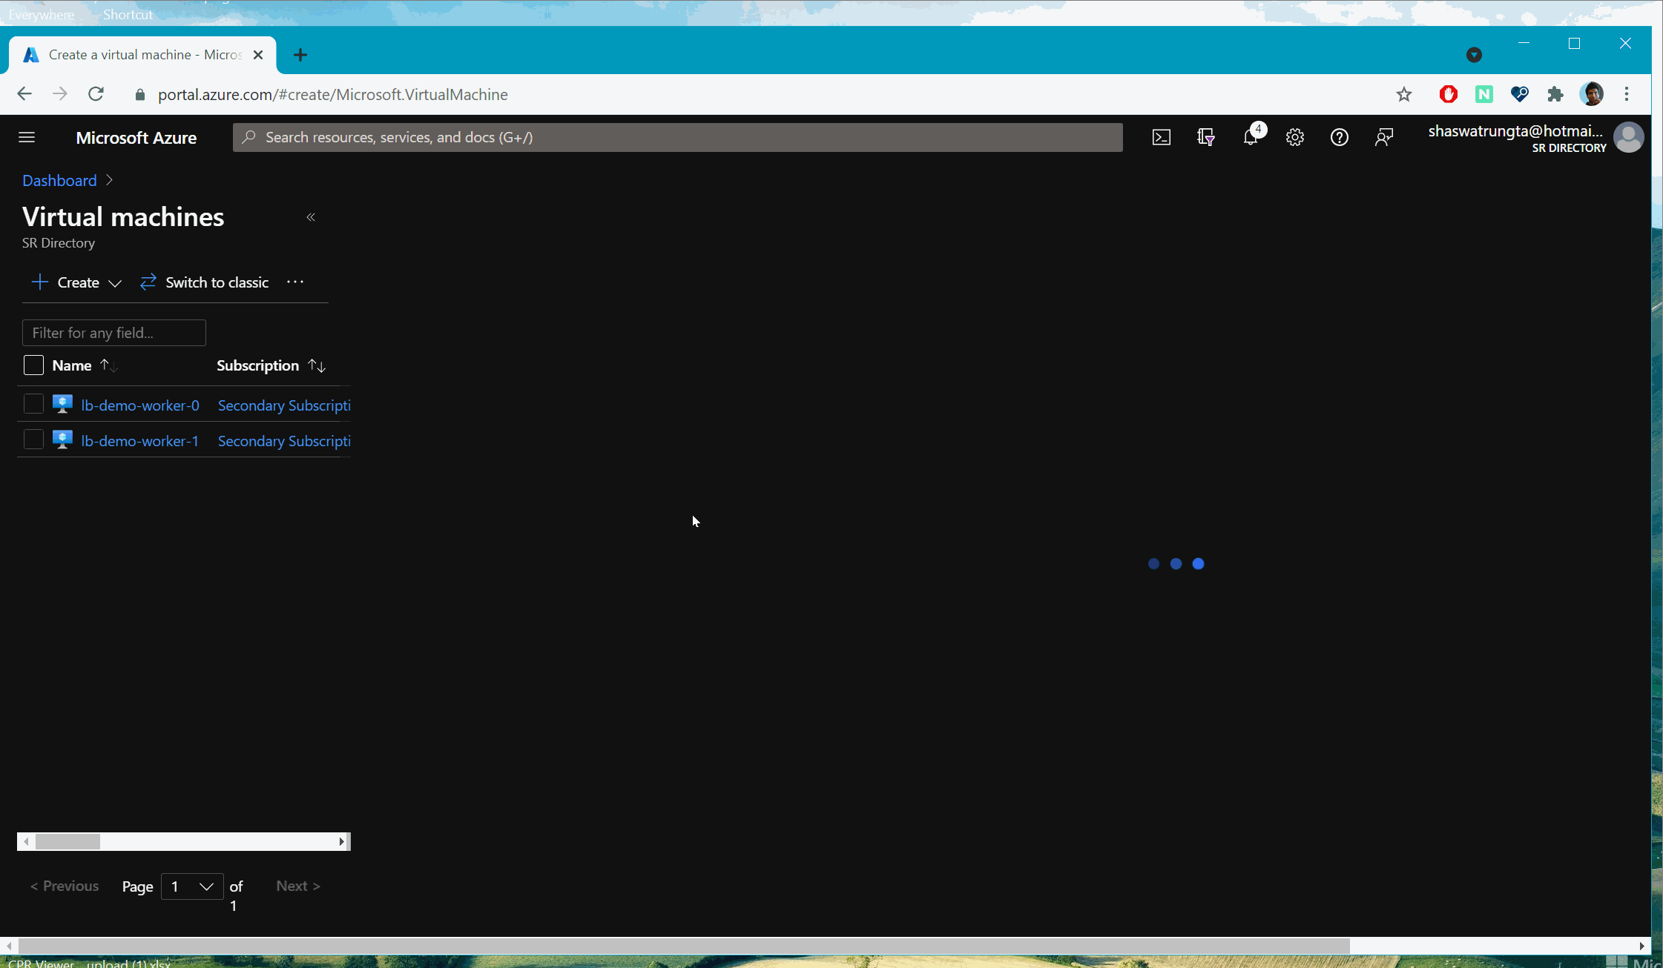Click the Previous page button
The width and height of the screenshot is (1663, 968).
point(65,886)
